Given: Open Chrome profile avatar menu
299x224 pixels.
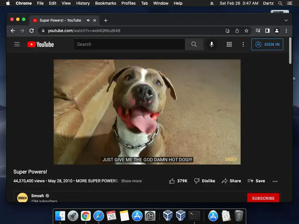Looking at the screenshot, I should [277, 31].
